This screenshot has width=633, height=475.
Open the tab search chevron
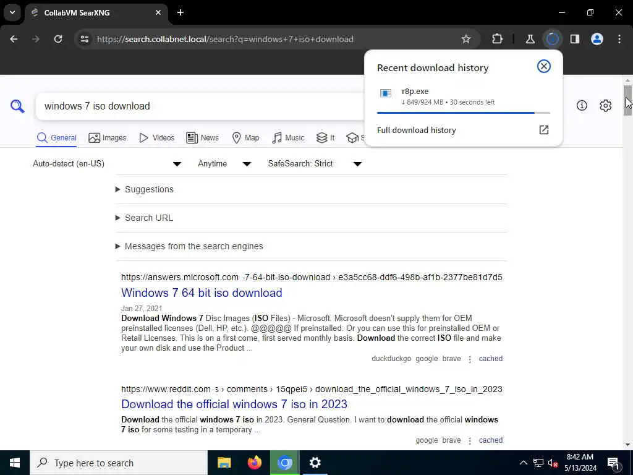12,12
